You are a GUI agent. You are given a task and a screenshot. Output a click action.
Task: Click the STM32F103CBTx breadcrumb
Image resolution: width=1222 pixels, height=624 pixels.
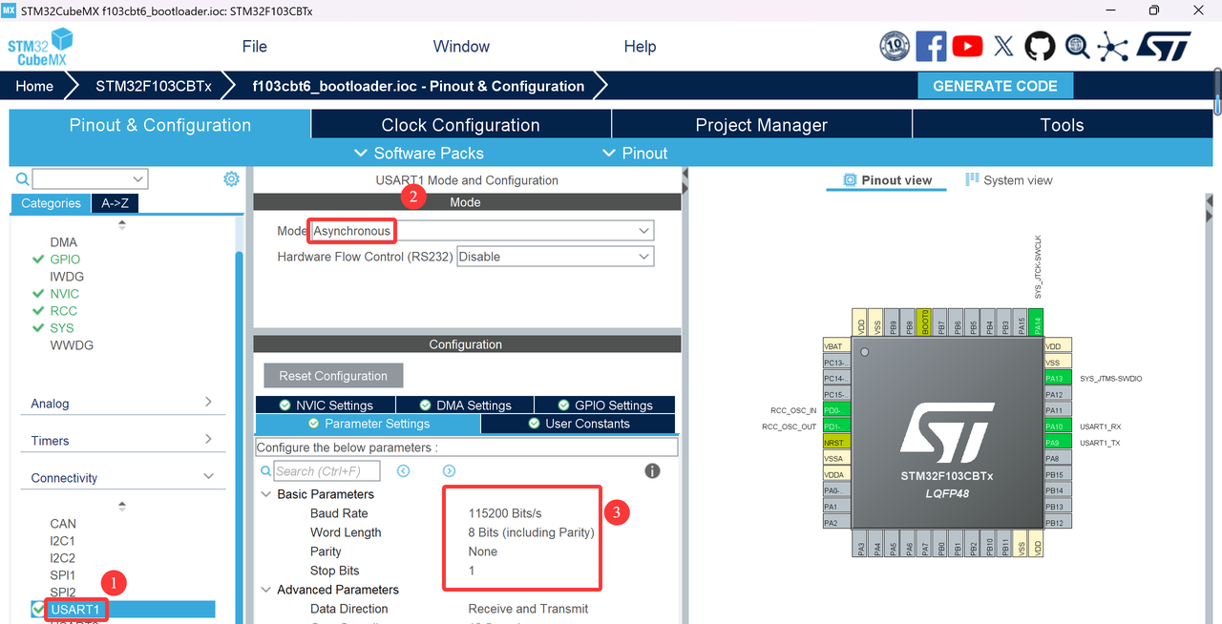pos(153,86)
